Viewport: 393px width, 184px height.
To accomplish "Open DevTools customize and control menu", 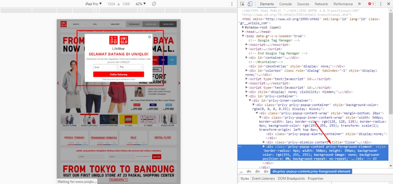I will coord(381,4).
